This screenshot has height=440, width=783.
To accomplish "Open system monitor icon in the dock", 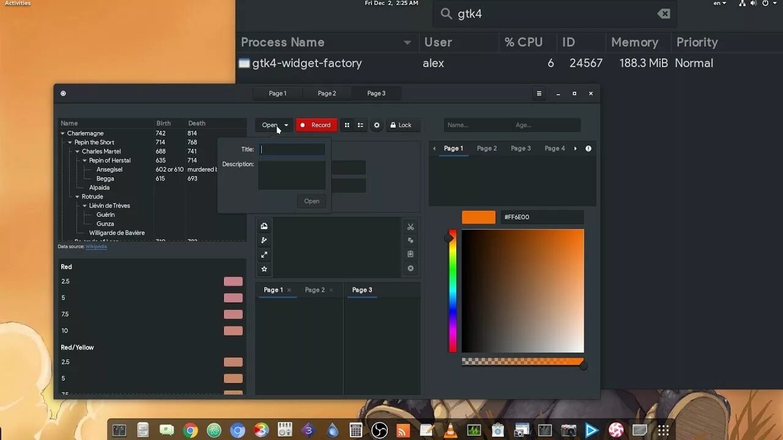I will click(x=474, y=430).
